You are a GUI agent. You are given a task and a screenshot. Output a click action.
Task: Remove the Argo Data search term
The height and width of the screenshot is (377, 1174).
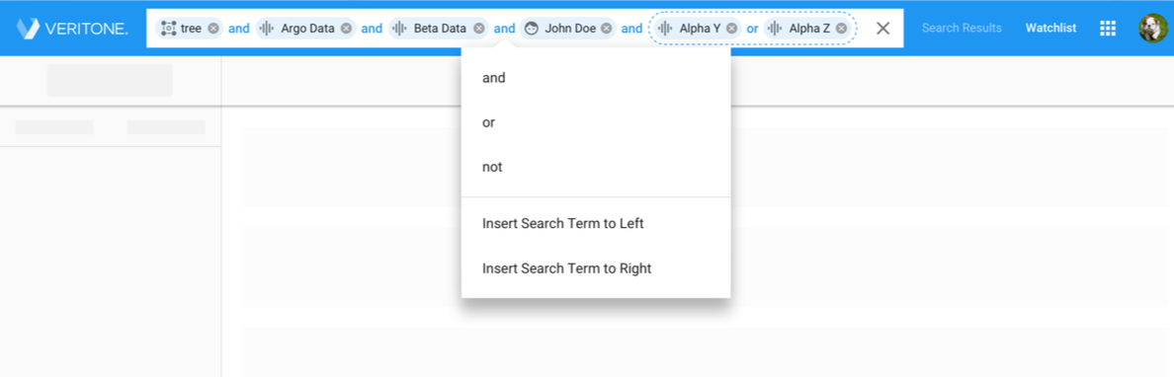click(346, 29)
